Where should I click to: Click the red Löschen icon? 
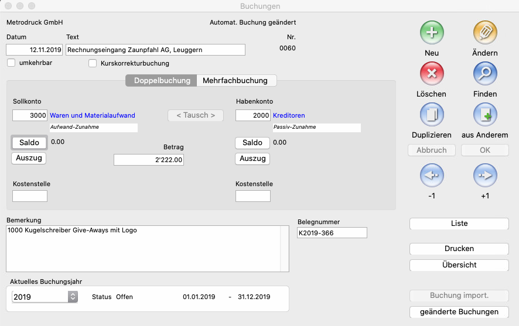tap(432, 74)
